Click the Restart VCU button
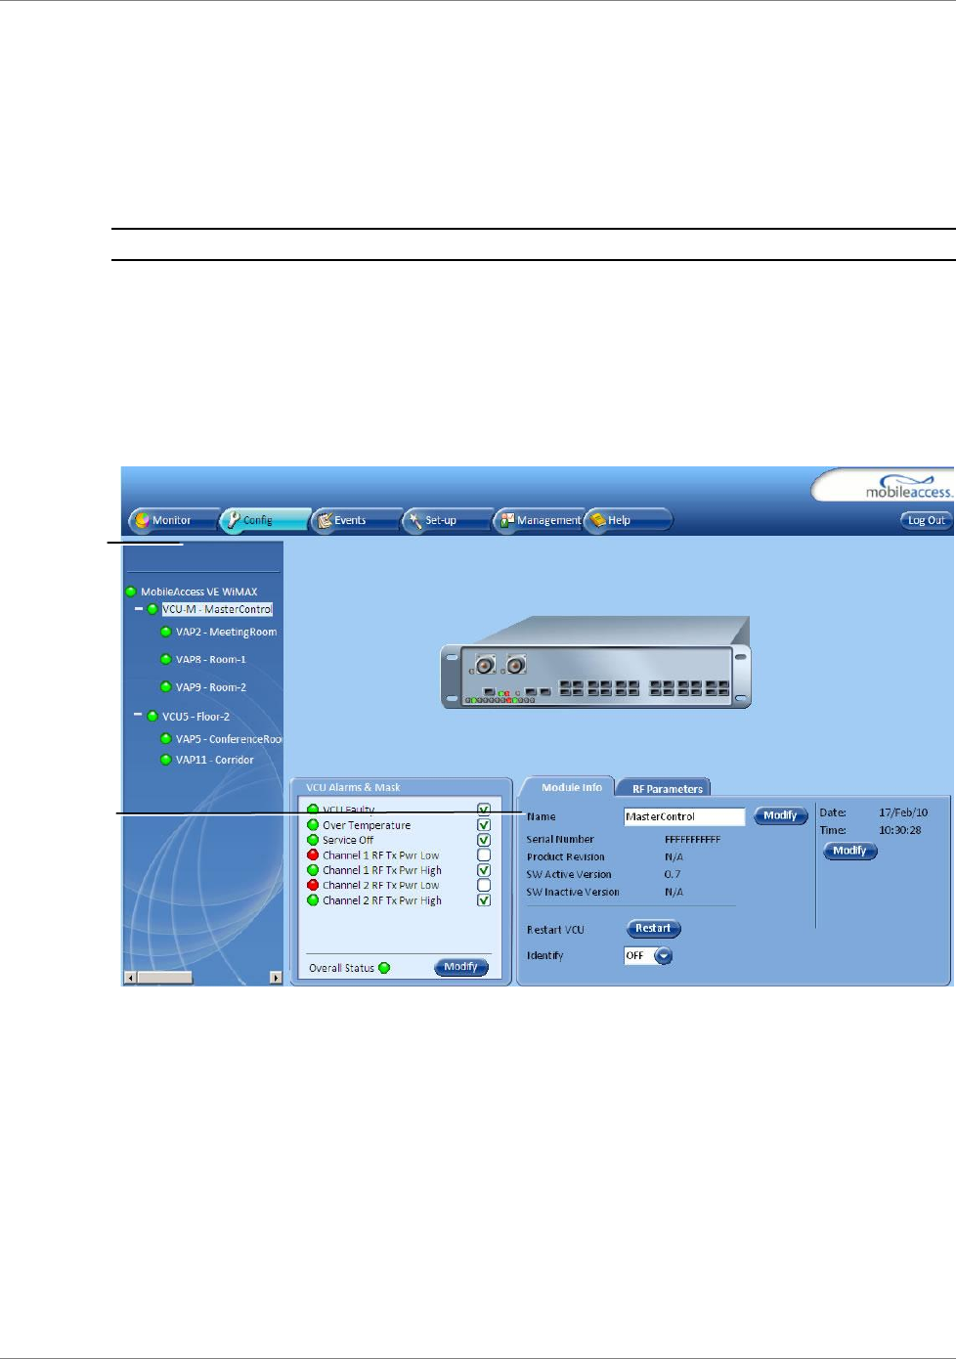 pos(653,929)
